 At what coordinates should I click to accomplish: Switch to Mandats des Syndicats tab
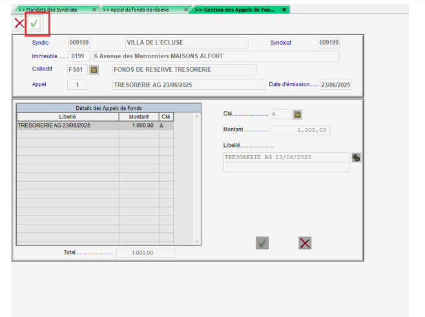[52, 10]
